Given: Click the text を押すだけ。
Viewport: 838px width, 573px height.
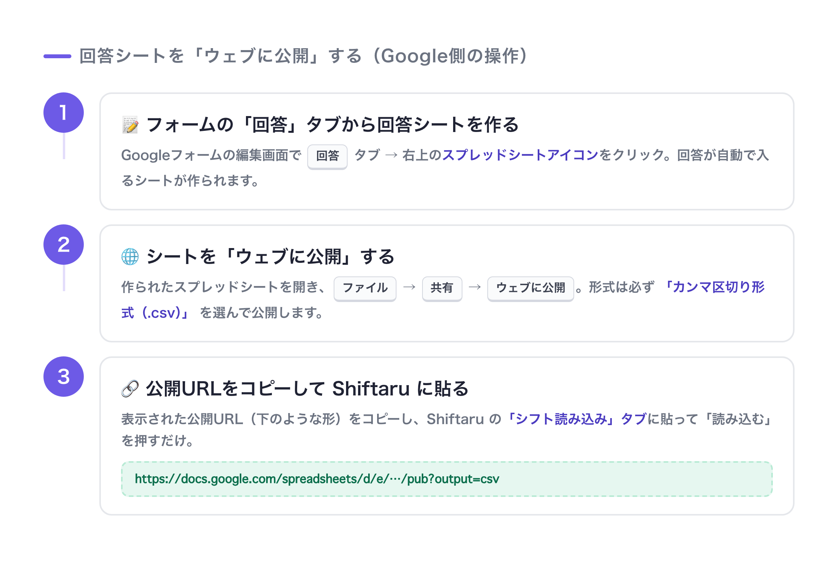Looking at the screenshot, I should point(158,441).
